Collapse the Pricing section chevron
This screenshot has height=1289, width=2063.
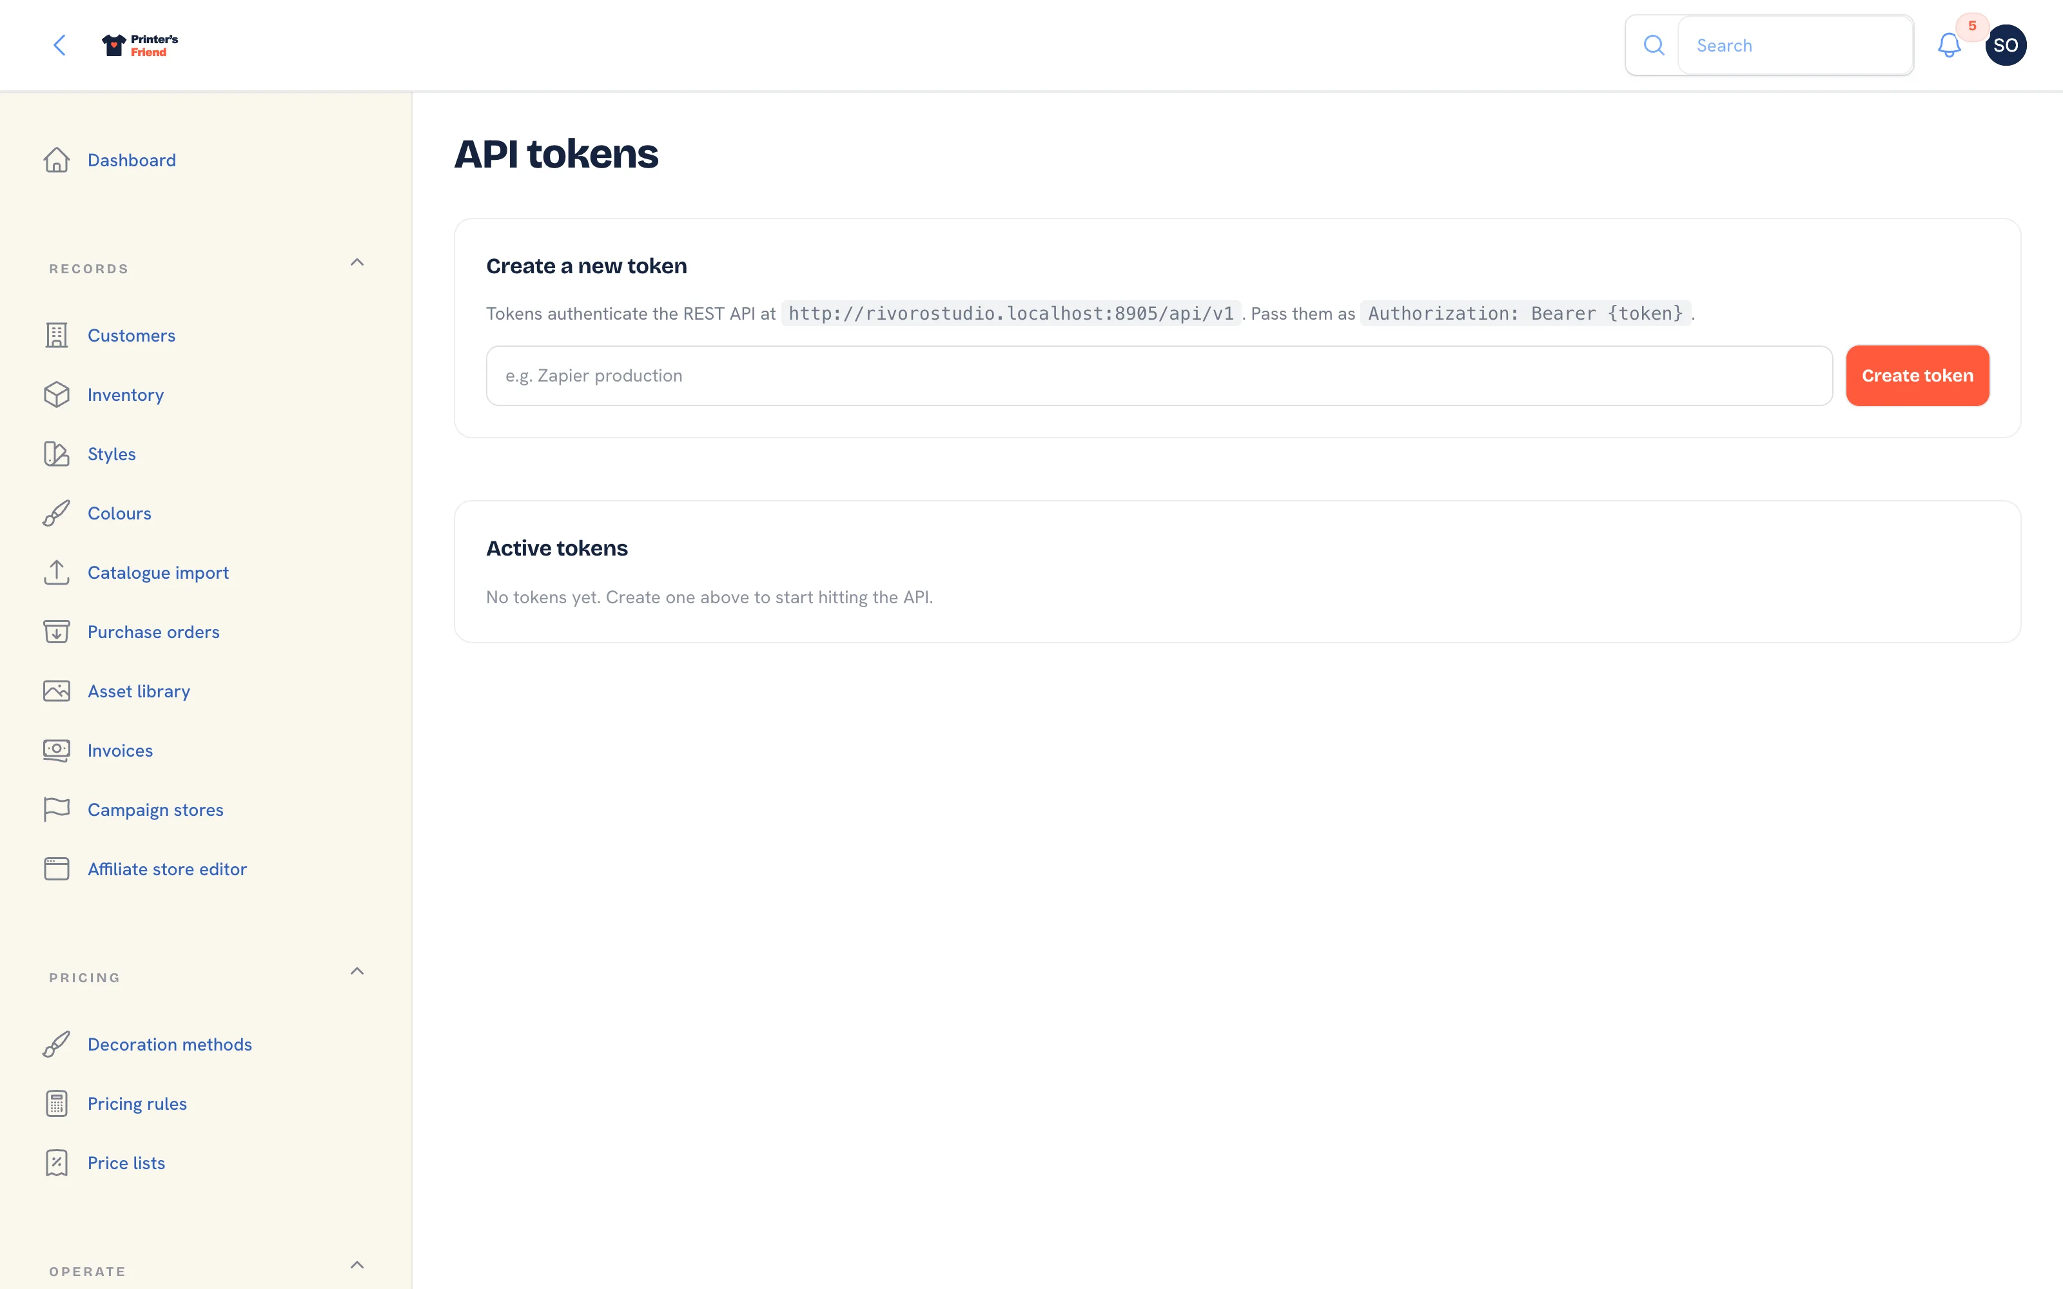[x=357, y=971]
